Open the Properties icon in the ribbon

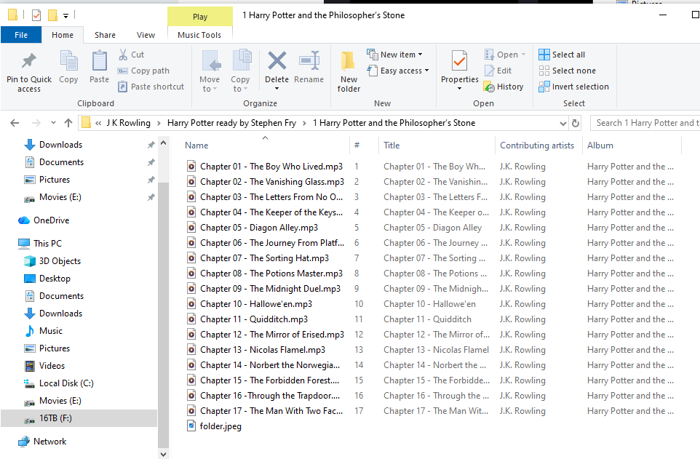click(459, 70)
